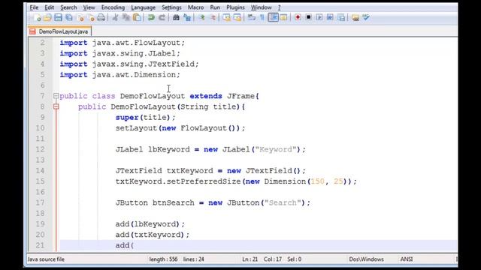Cut the selection with the scissors icon

tap(115, 17)
